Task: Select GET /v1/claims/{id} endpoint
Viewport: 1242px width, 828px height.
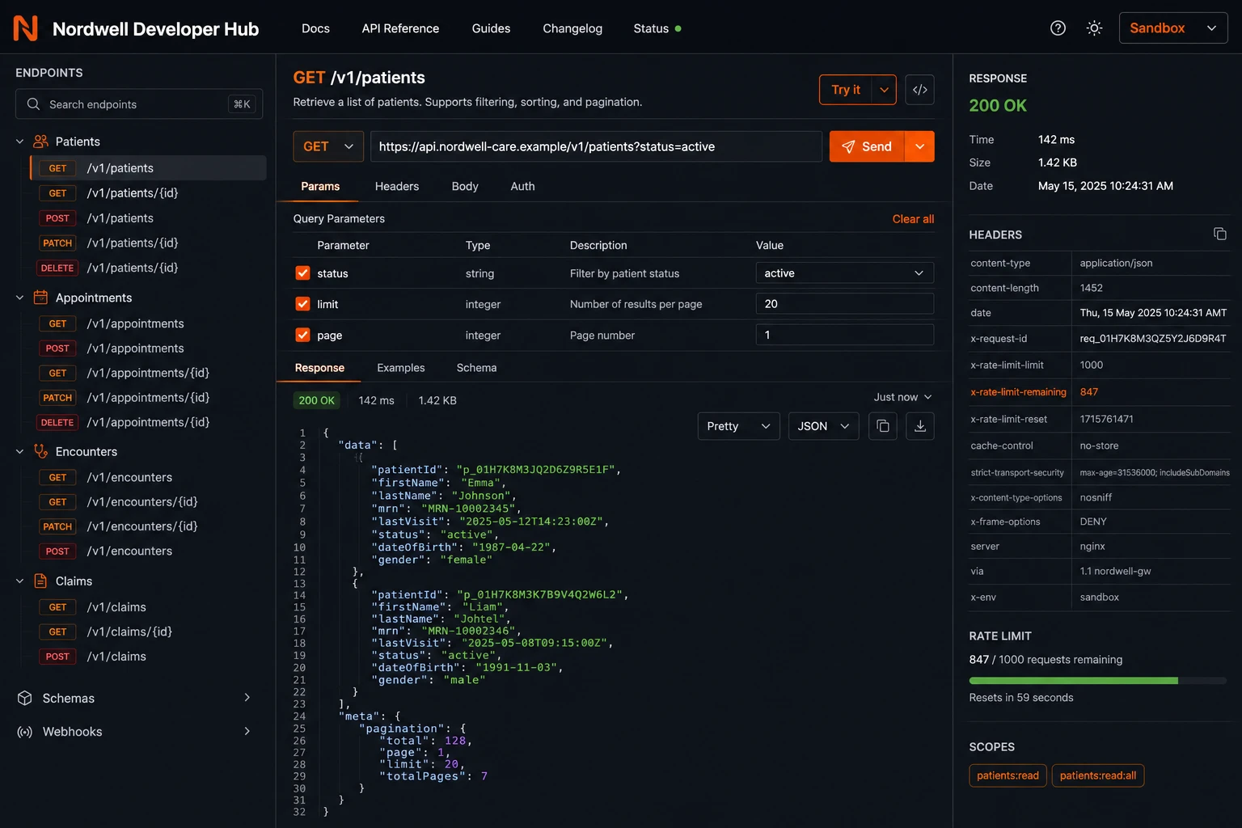Action: point(148,632)
